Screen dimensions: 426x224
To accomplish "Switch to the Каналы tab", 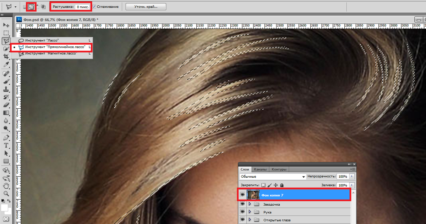I will point(260,170).
